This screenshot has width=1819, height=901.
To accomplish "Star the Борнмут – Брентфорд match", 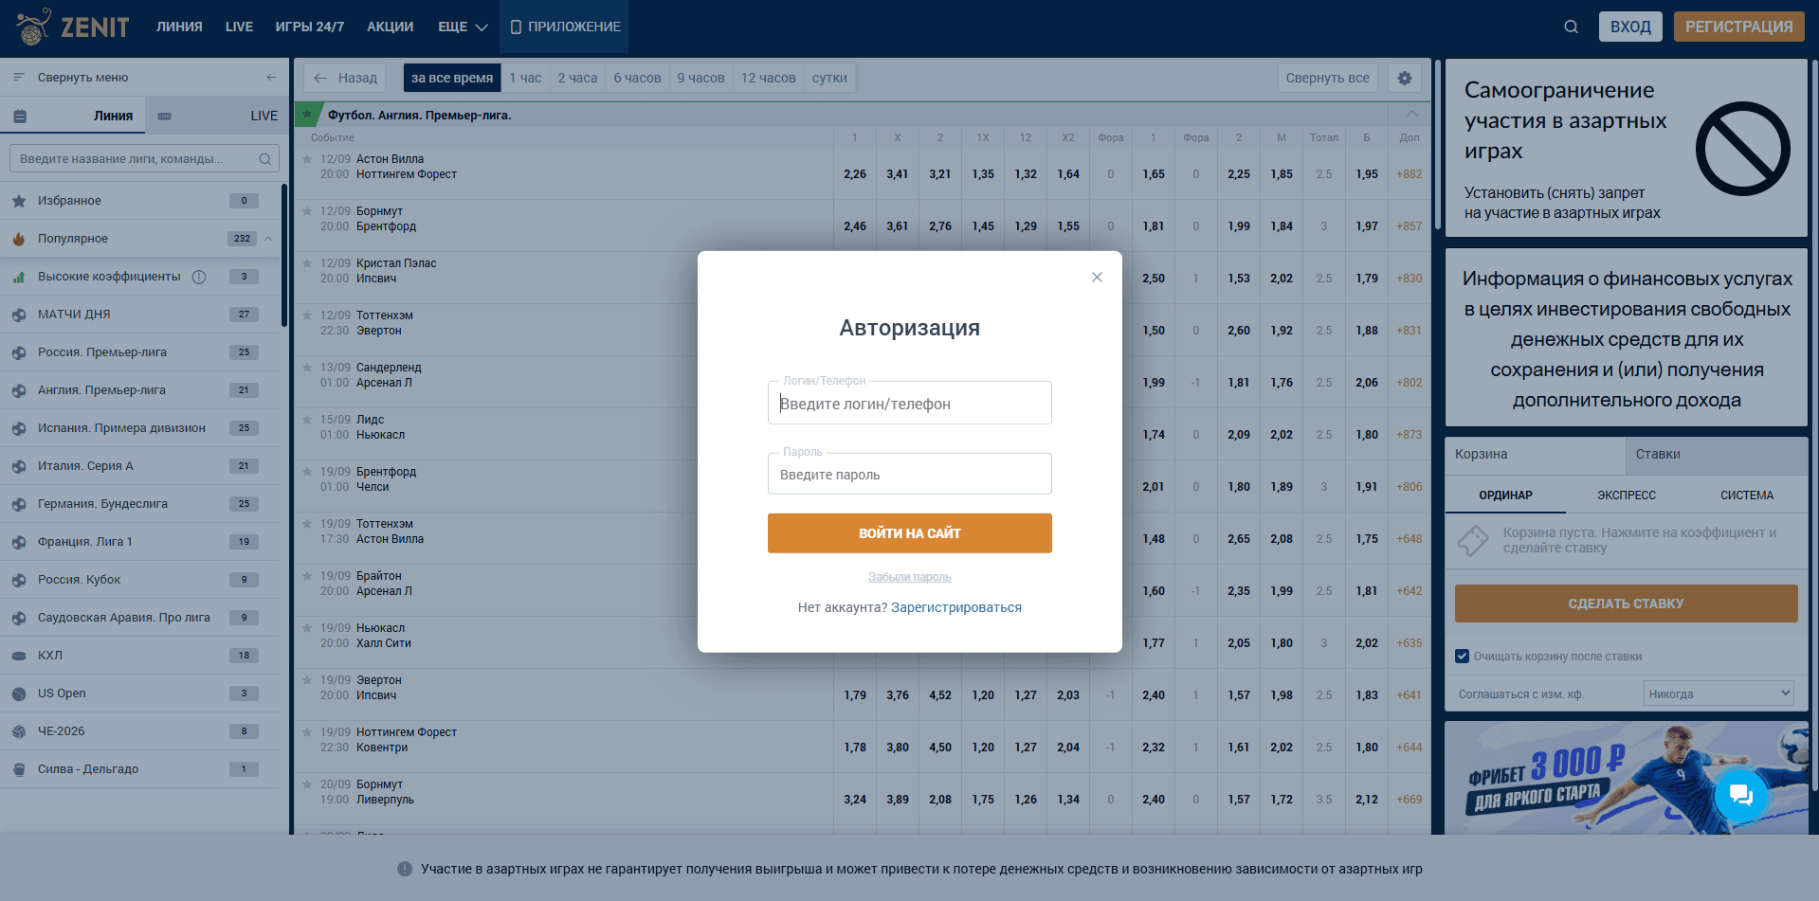I will (307, 211).
